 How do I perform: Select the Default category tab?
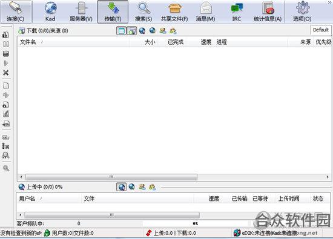(x=321, y=30)
